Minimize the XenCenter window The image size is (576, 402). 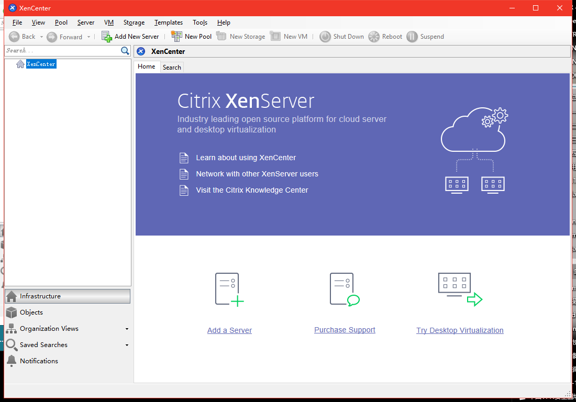[x=512, y=8]
